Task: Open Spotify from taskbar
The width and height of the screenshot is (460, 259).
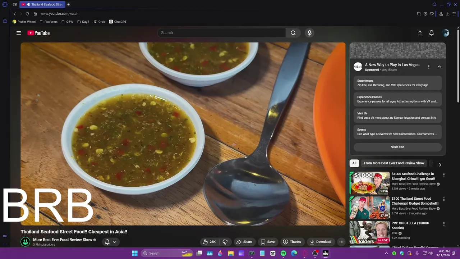Action: (x=283, y=253)
